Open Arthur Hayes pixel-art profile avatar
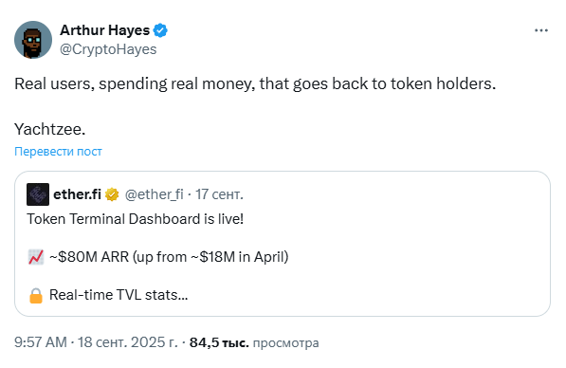 (x=33, y=40)
